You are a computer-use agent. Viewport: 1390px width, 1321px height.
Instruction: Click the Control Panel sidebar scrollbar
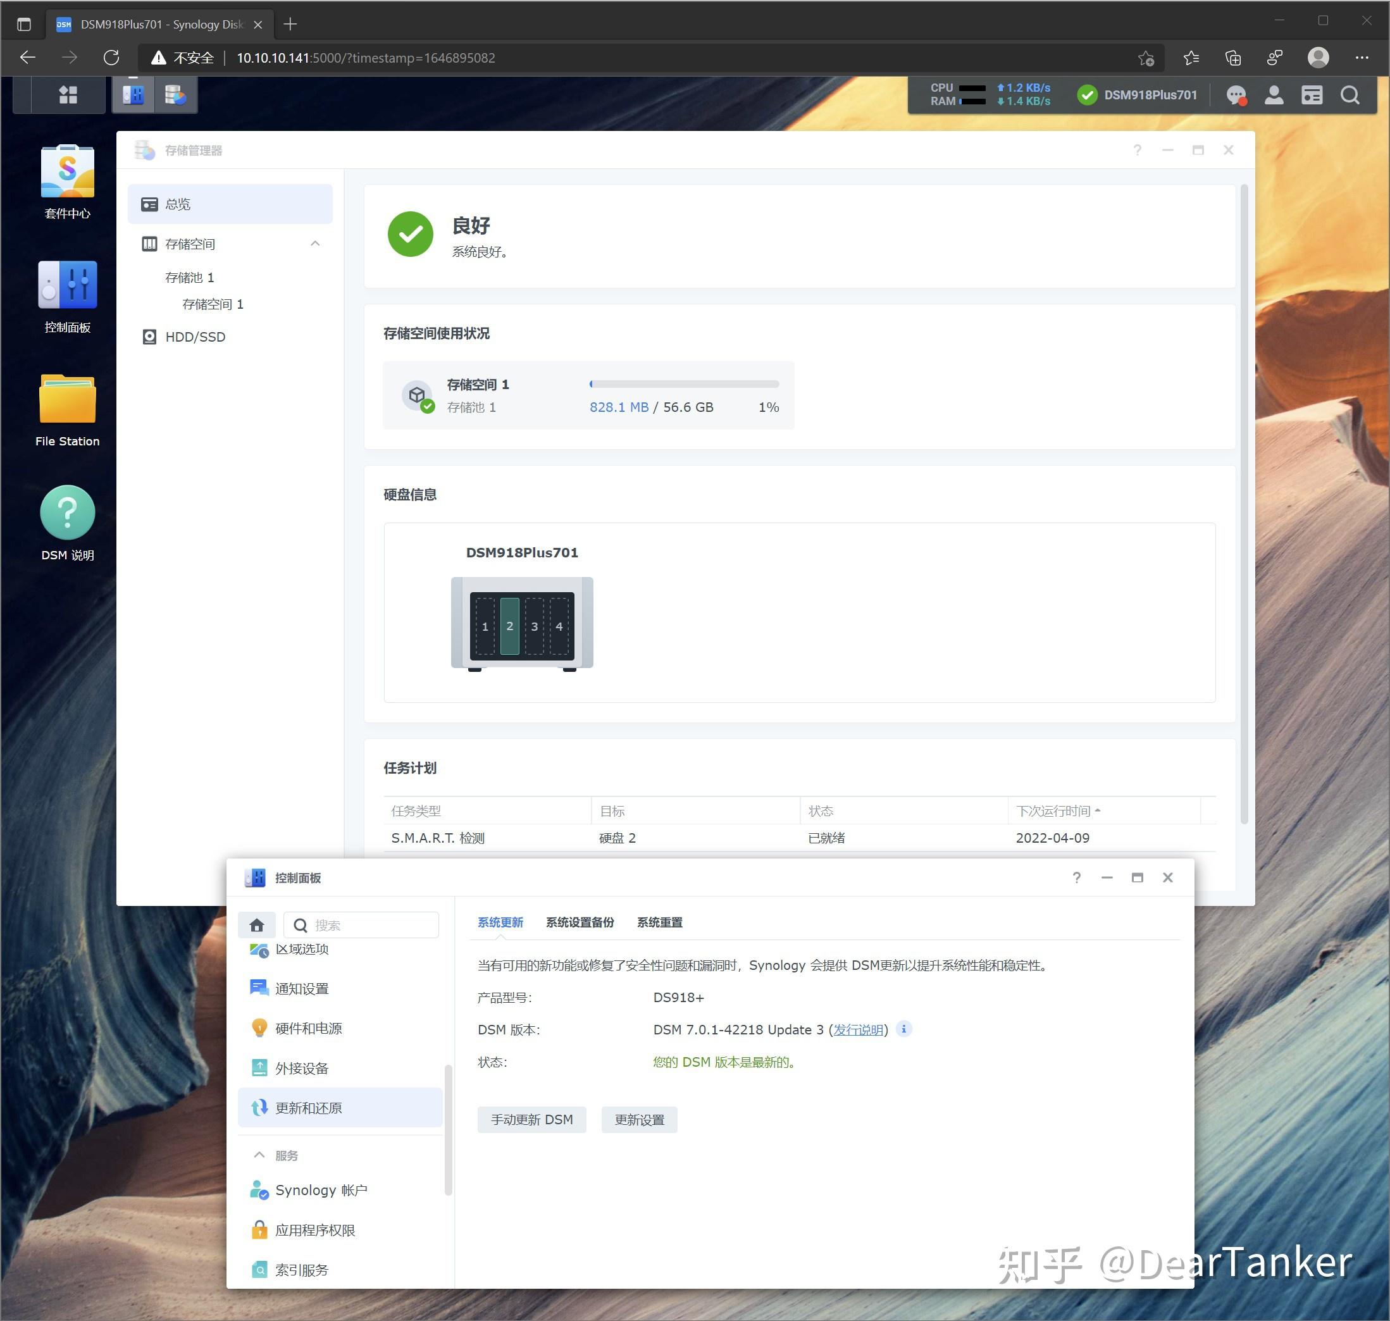pyautogui.click(x=448, y=1130)
